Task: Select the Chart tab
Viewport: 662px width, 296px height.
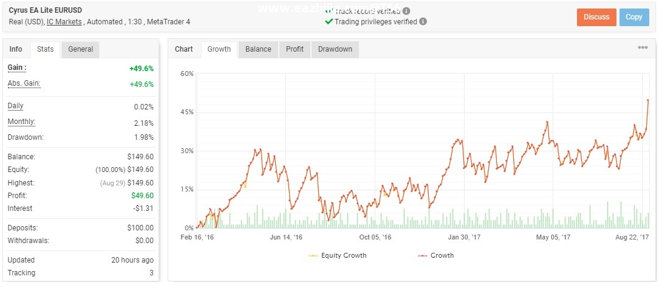Action: pyautogui.click(x=184, y=49)
